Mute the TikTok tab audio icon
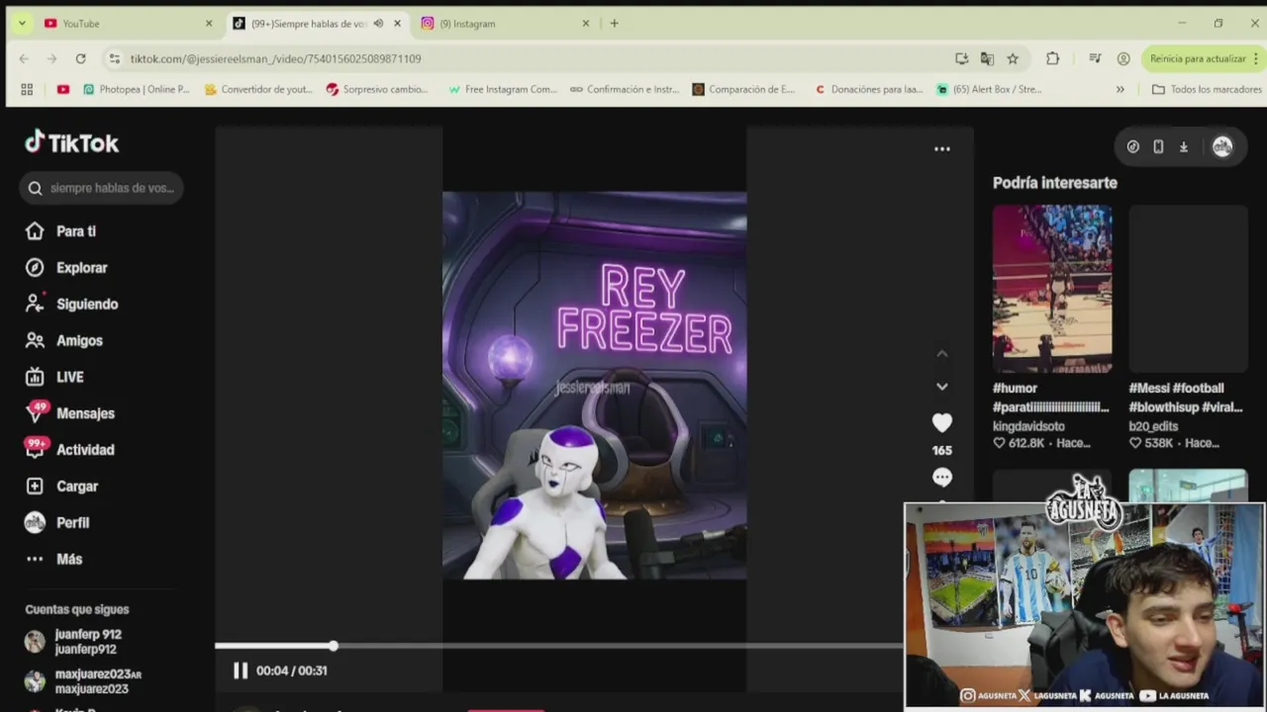Image resolution: width=1267 pixels, height=712 pixels. click(378, 24)
